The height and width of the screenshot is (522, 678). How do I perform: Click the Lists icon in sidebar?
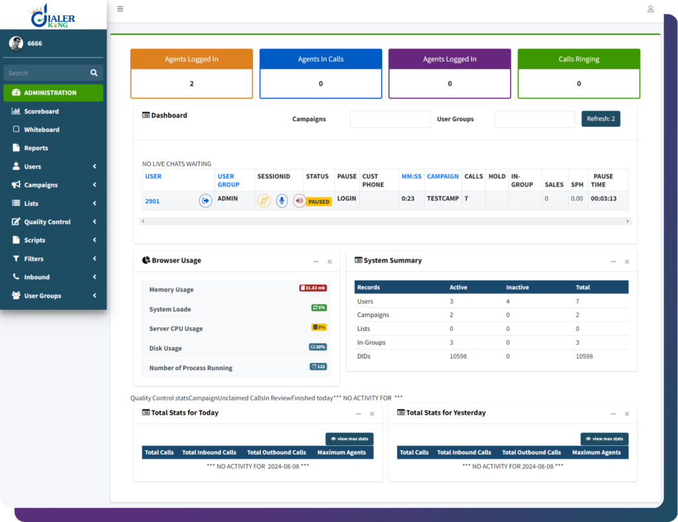coord(16,203)
